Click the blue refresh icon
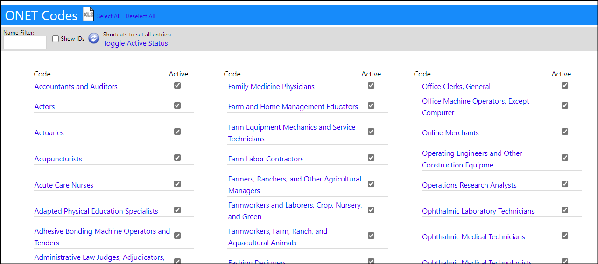The image size is (598, 264). point(94,38)
